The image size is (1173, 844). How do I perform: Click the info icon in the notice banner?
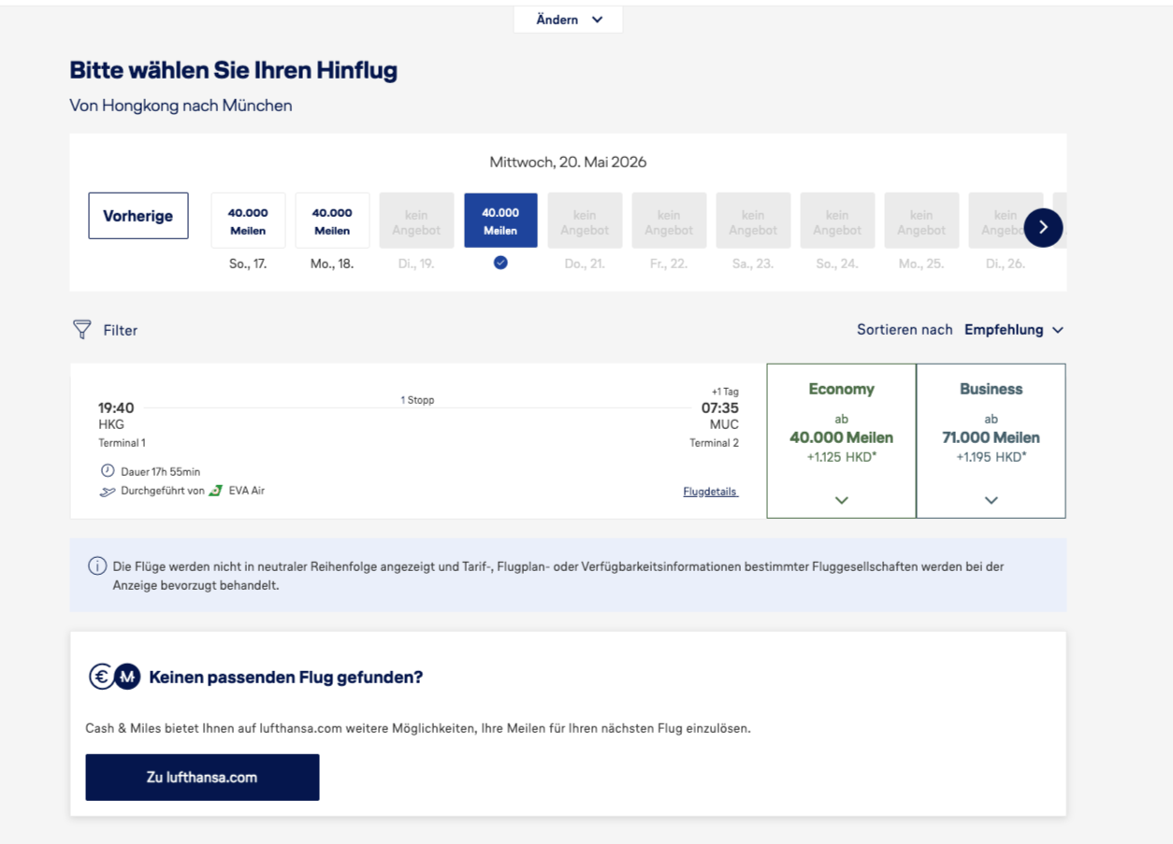(x=97, y=566)
